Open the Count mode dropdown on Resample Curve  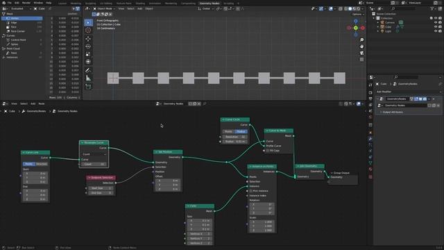click(x=94, y=154)
